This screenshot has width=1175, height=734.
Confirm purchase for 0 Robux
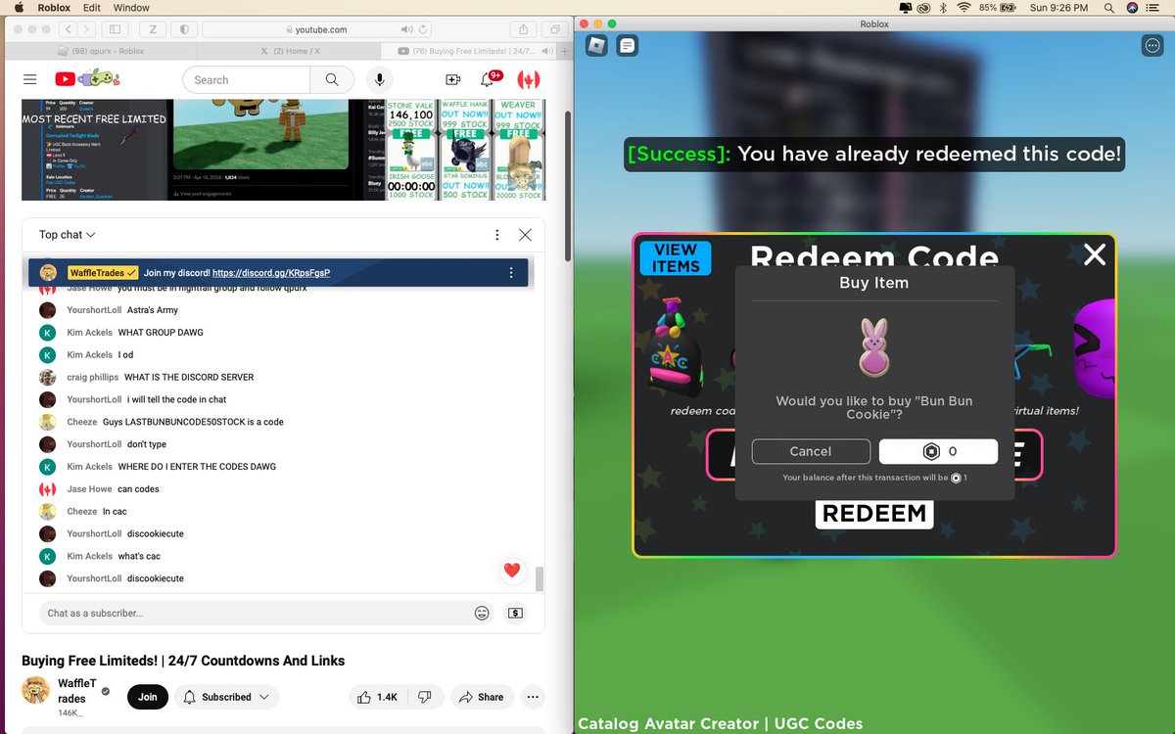(x=938, y=451)
